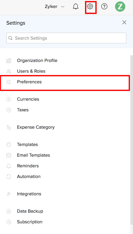Open the green Z profile avatar
Viewport: 133px width, 234px height.
coord(120,7)
